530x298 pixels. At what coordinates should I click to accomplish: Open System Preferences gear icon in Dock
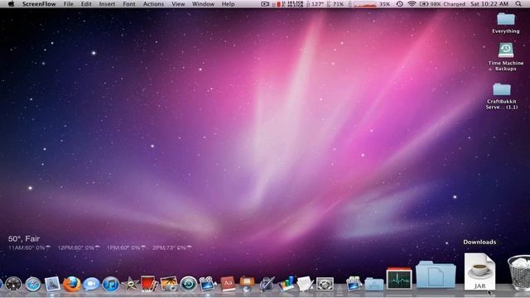pyautogui.click(x=325, y=284)
